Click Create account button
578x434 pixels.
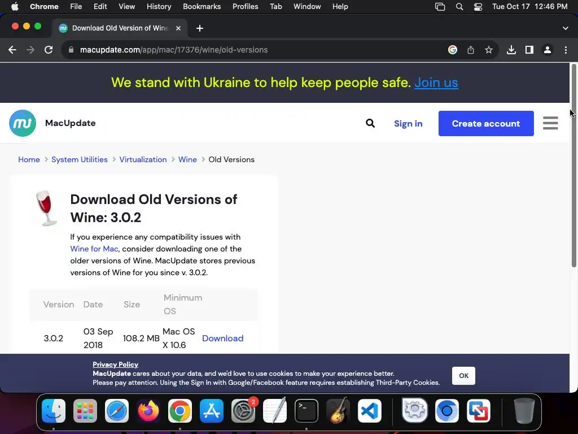486,123
